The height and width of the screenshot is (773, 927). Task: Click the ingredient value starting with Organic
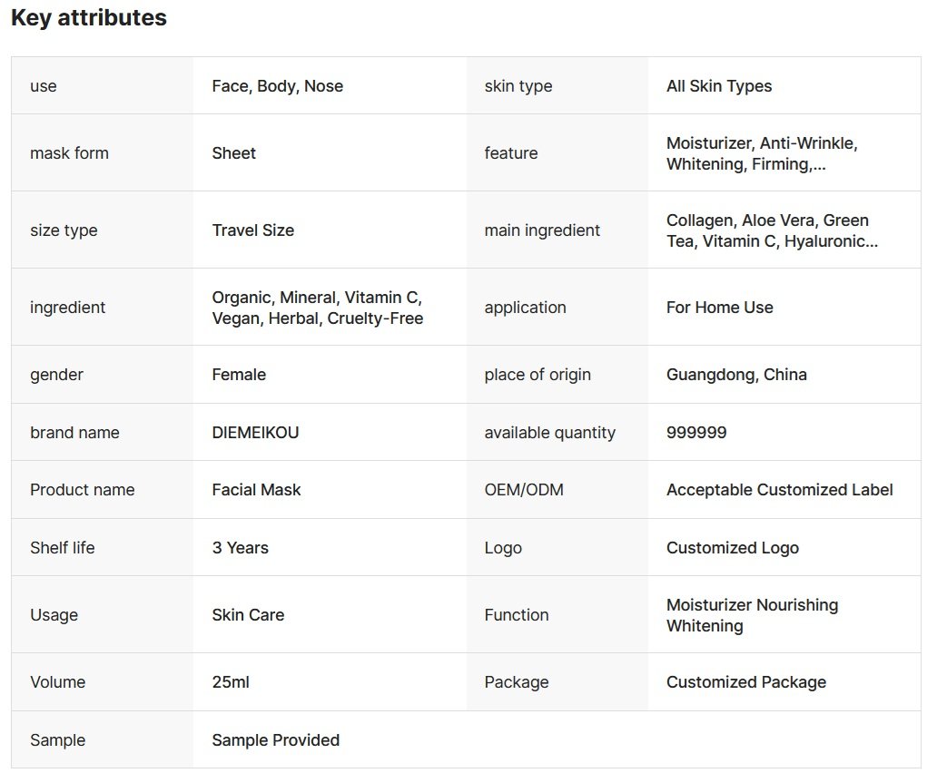317,308
